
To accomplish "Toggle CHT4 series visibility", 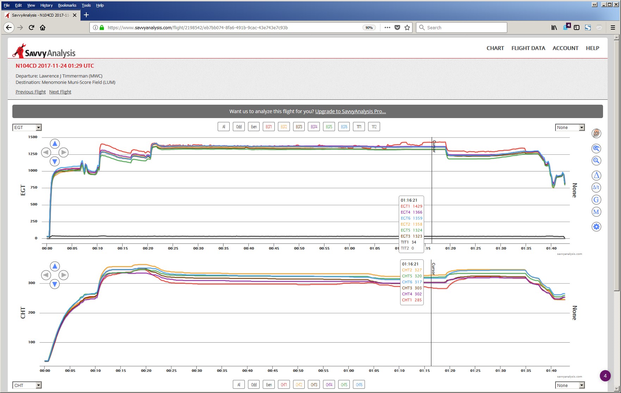I will tap(329, 385).
